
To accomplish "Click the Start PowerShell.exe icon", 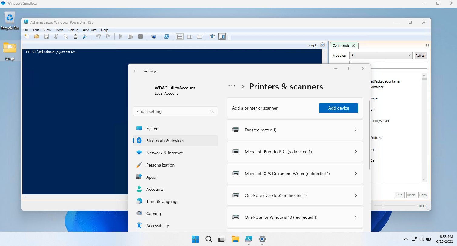I will (167, 36).
